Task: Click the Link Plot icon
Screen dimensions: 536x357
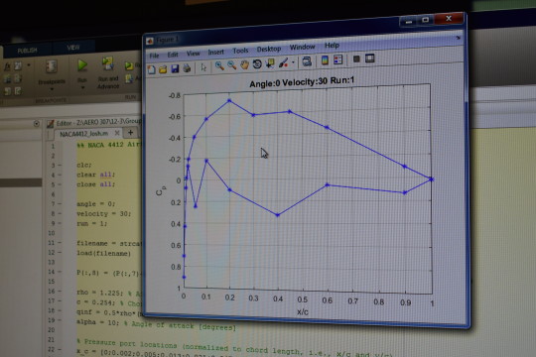Action: [x=307, y=61]
